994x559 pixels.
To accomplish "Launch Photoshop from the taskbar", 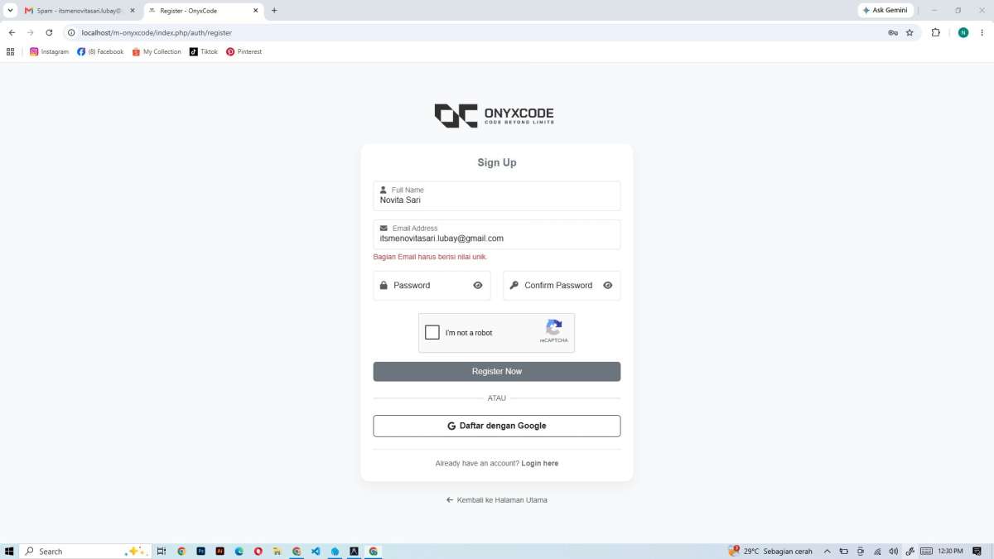I will click(x=200, y=552).
